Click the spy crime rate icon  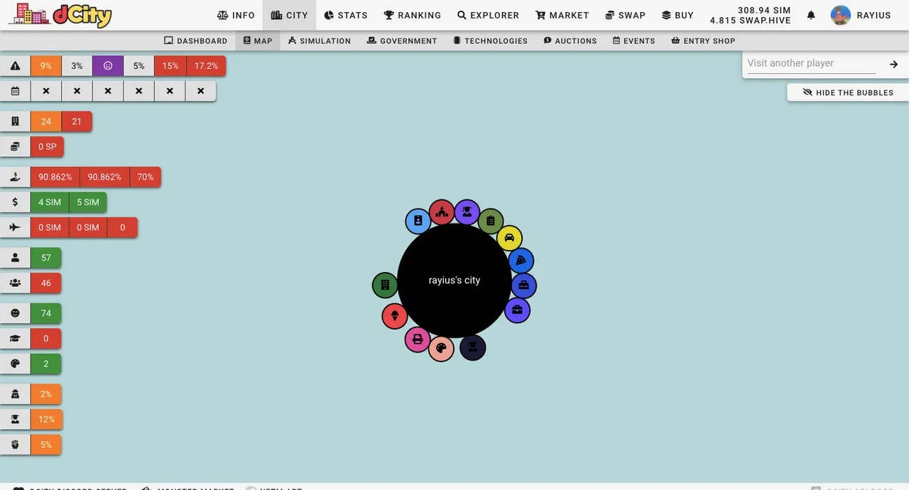pos(15,394)
